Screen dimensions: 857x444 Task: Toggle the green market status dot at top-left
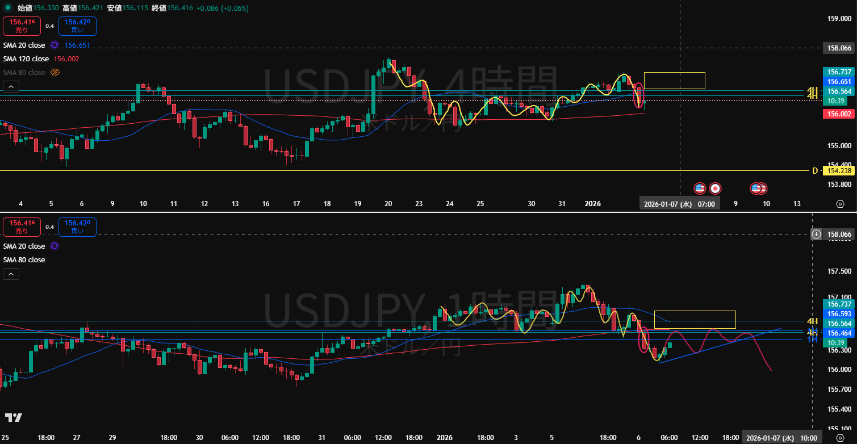[x=7, y=9]
